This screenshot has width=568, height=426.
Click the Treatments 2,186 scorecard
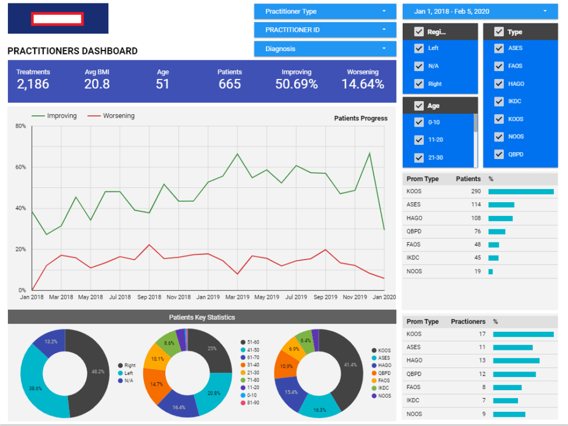[x=33, y=80]
